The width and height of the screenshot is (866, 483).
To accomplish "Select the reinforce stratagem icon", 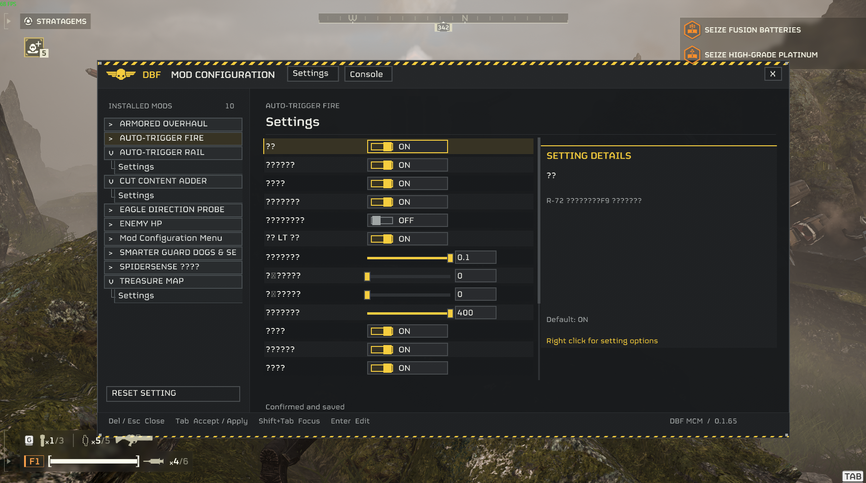I will pyautogui.click(x=34, y=47).
